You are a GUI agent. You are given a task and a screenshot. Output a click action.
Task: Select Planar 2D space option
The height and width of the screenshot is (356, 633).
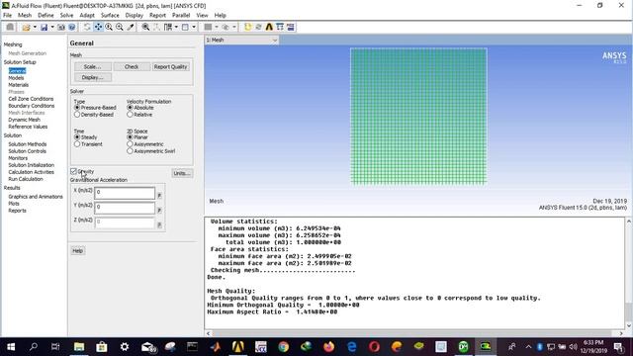[x=130, y=137]
